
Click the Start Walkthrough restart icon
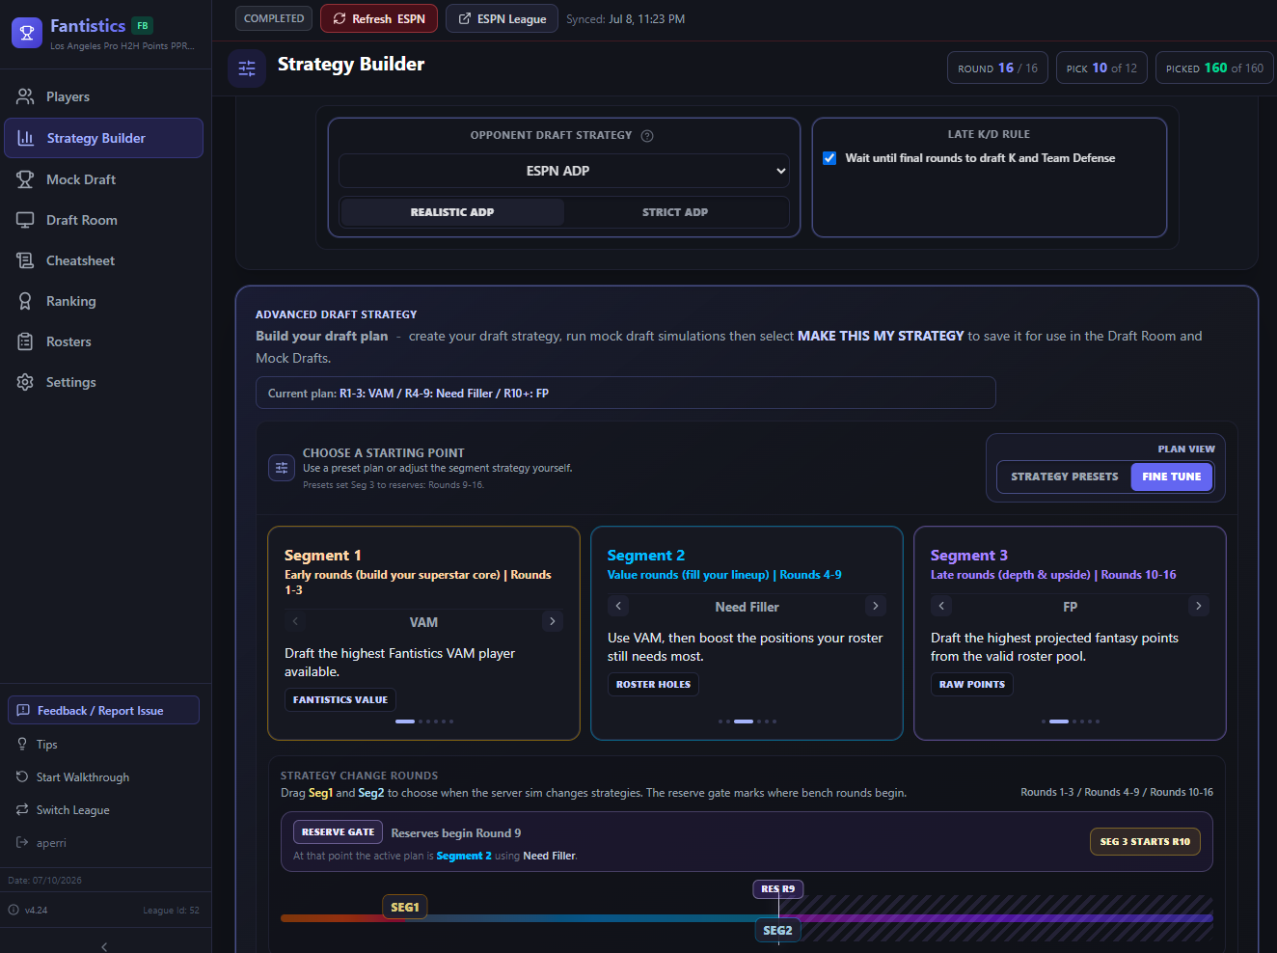point(22,776)
